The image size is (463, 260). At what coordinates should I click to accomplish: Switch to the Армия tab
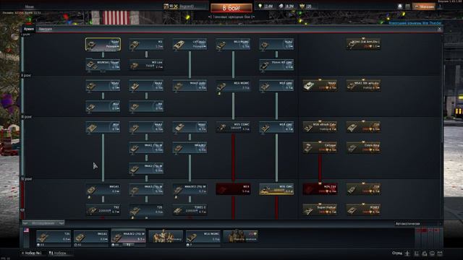(29, 29)
